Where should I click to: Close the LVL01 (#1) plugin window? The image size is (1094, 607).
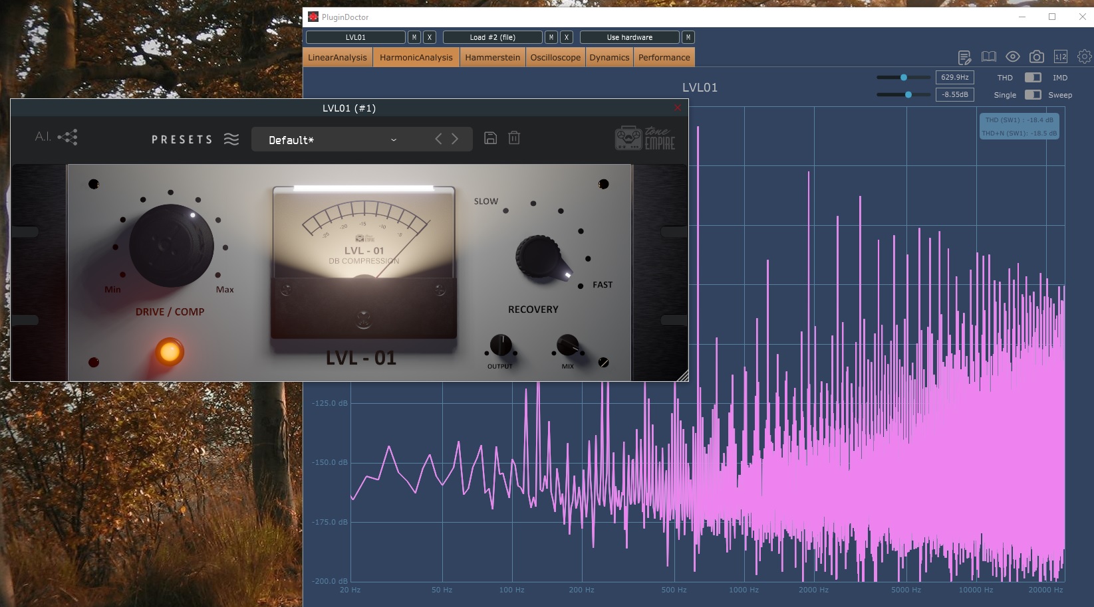pos(678,108)
